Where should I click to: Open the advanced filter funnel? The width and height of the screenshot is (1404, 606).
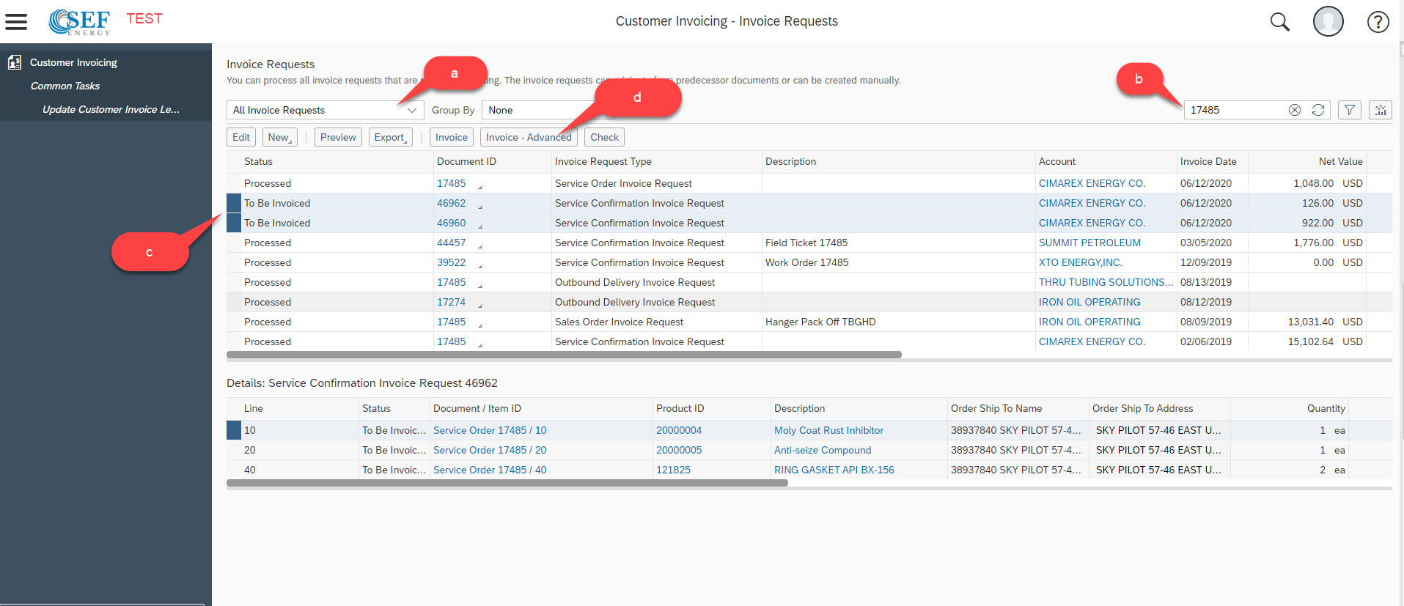click(x=1349, y=110)
